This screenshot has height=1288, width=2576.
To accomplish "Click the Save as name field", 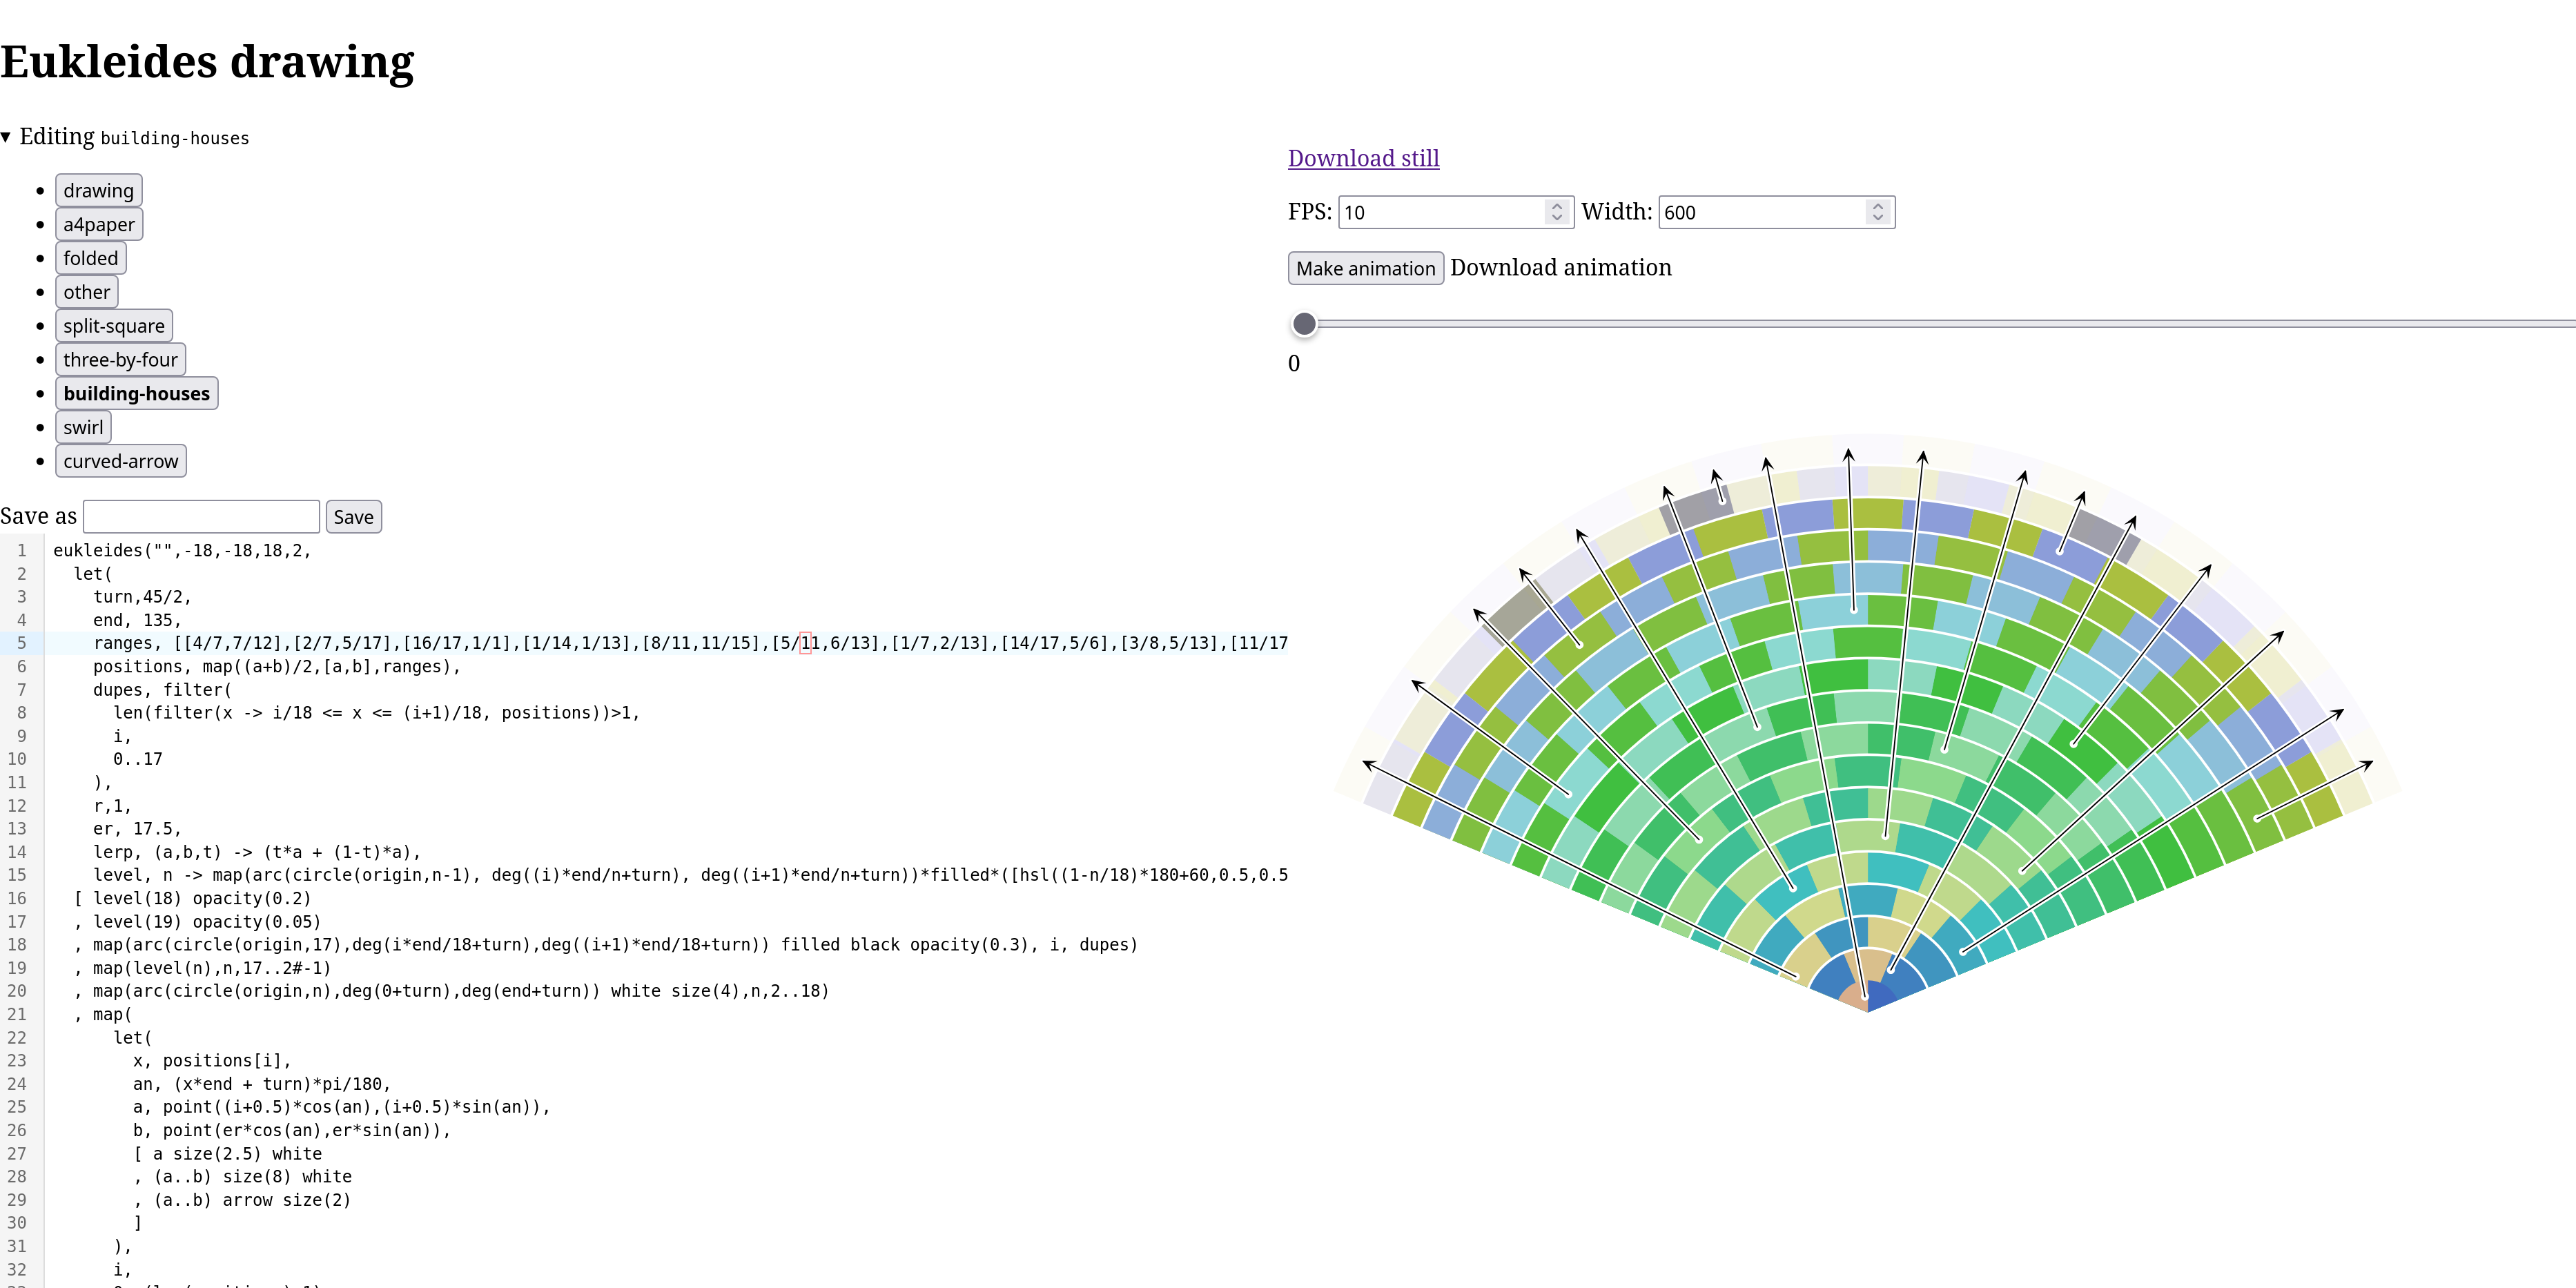I will [201, 517].
